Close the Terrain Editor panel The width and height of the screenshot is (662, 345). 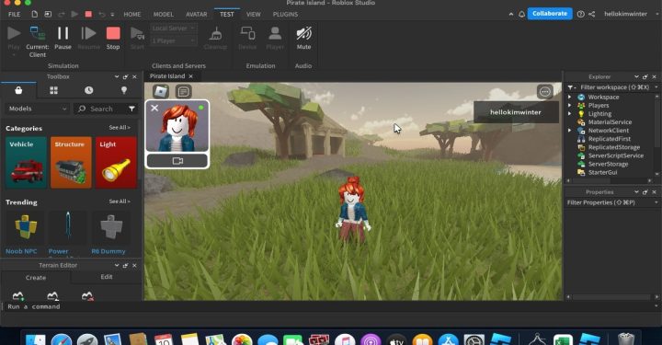tap(134, 265)
